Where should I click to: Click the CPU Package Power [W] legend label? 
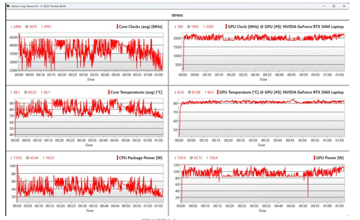140,158
